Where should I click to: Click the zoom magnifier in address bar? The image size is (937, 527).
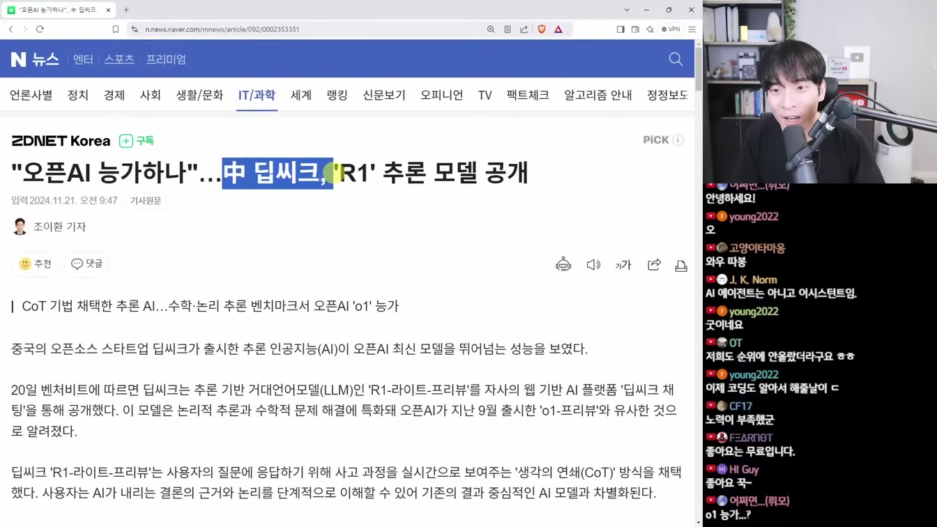491,29
